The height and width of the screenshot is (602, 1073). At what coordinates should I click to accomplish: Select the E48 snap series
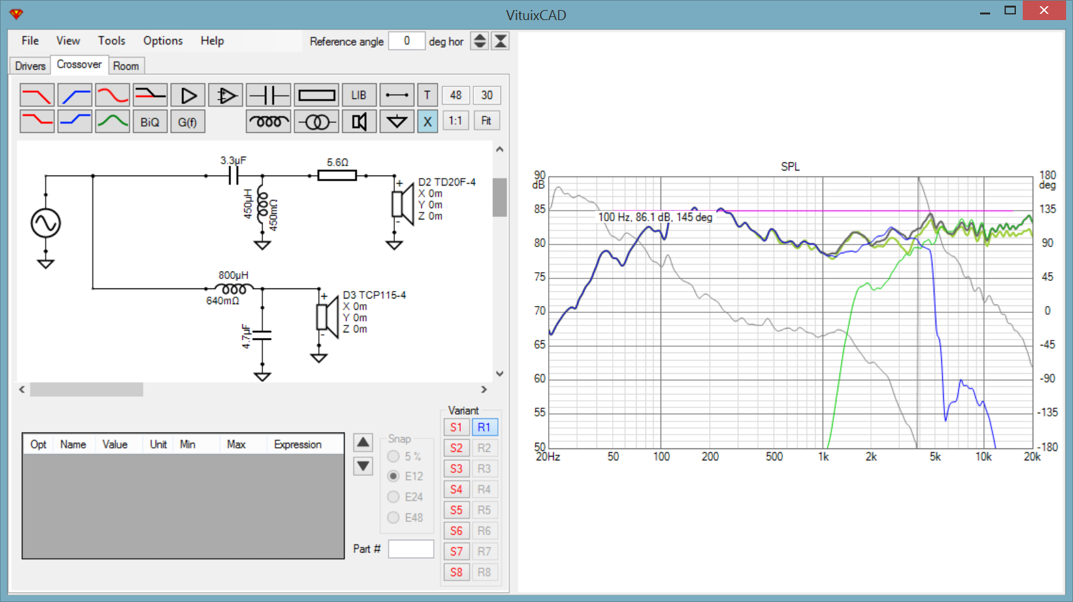(x=406, y=518)
